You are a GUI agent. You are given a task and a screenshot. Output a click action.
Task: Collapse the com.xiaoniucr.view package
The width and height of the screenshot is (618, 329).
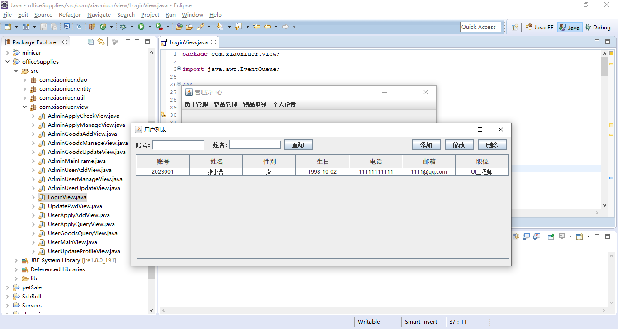click(x=25, y=107)
